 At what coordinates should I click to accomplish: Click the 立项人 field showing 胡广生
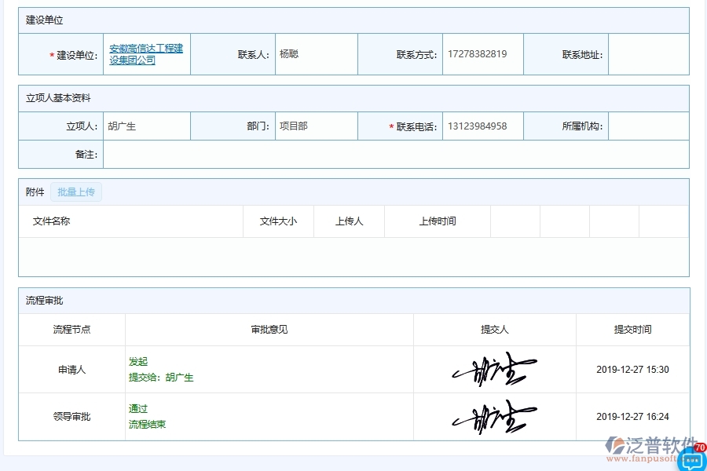click(x=147, y=126)
